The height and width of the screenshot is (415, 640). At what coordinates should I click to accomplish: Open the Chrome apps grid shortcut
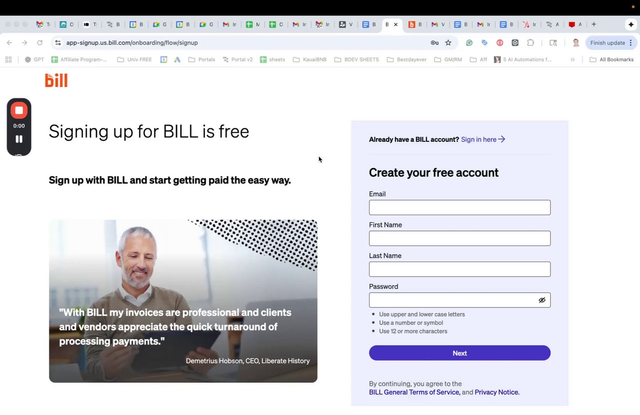tap(8, 59)
